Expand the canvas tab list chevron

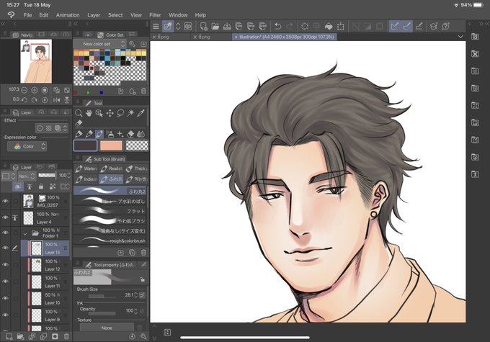click(x=460, y=37)
